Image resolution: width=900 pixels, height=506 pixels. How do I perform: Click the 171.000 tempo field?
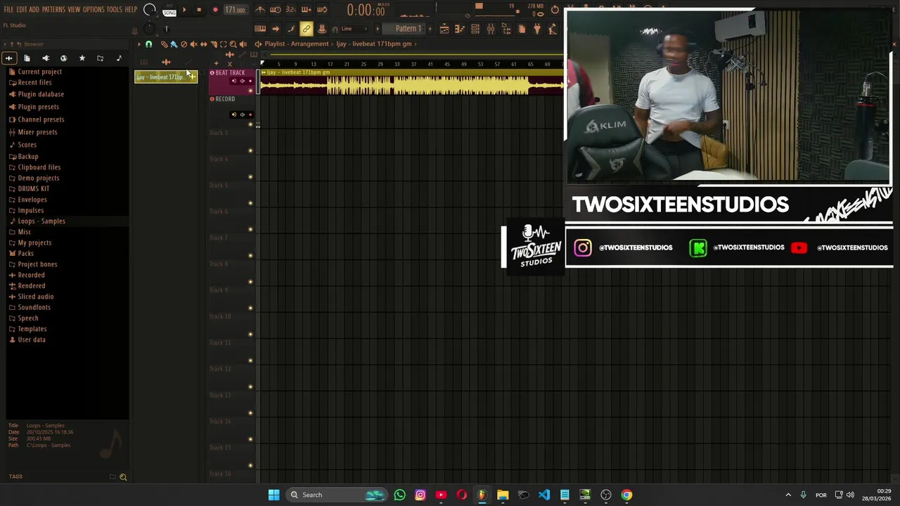pos(236,10)
